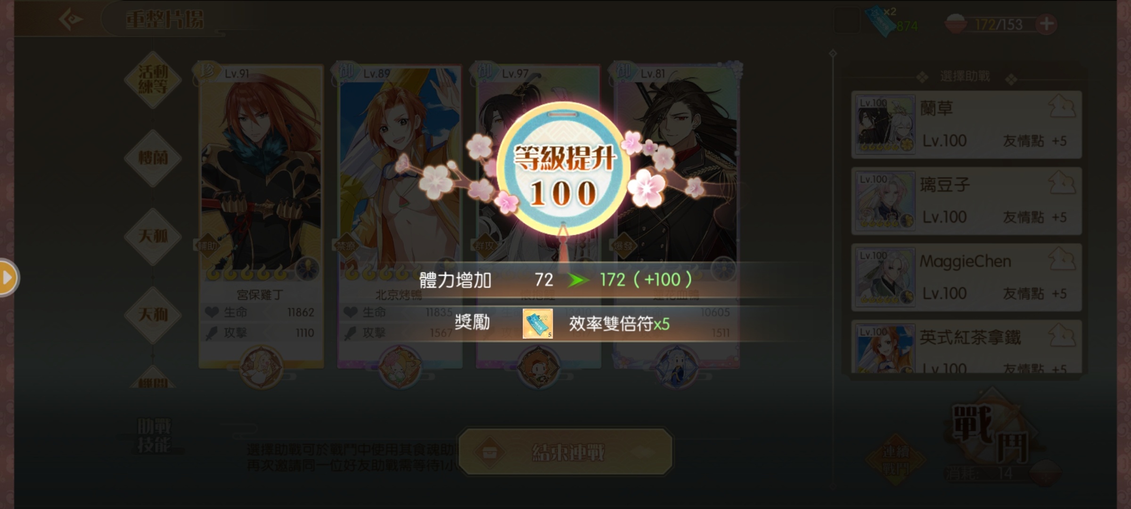Image resolution: width=1131 pixels, height=509 pixels.
Task: Choose the 天狗 stage
Action: coord(153,315)
